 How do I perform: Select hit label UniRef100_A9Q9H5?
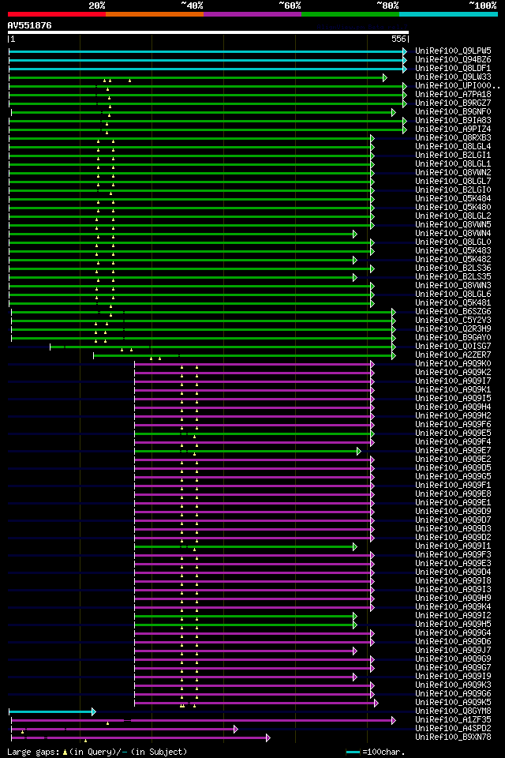tap(453, 625)
